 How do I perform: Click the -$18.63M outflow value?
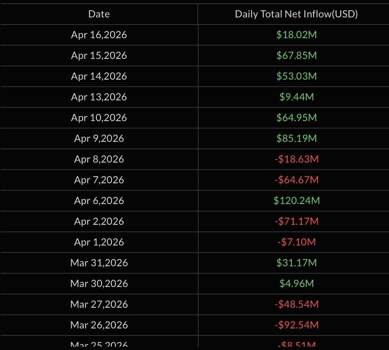point(296,159)
